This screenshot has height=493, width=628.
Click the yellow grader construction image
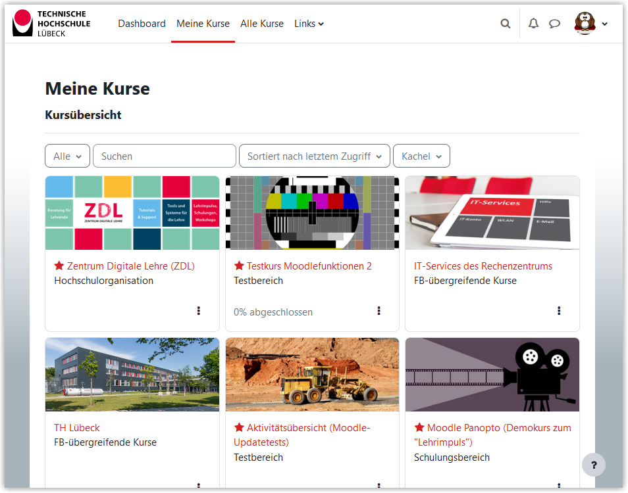coord(313,375)
